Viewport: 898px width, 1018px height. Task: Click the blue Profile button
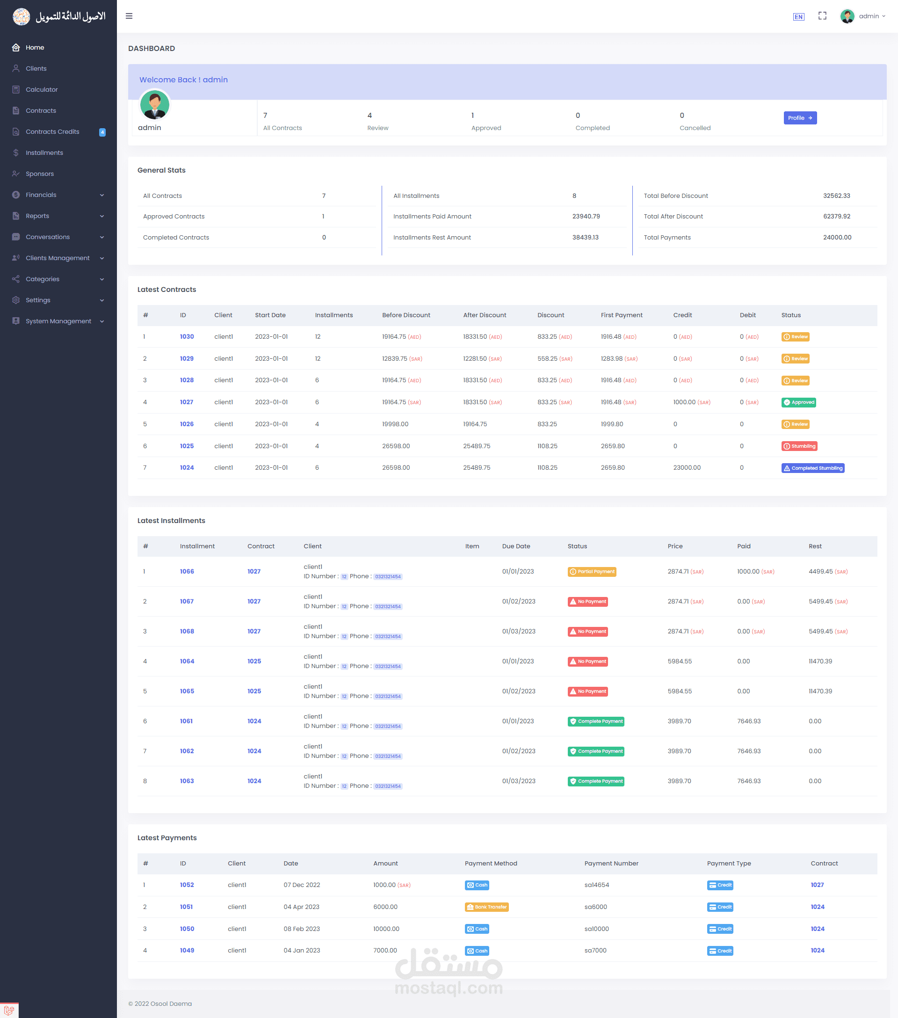[800, 118]
